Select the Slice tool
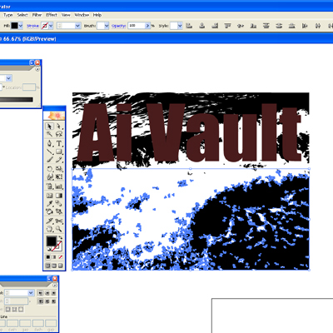Image resolution: width=333 pixels, height=333 pixels. pyautogui.click(x=49, y=221)
